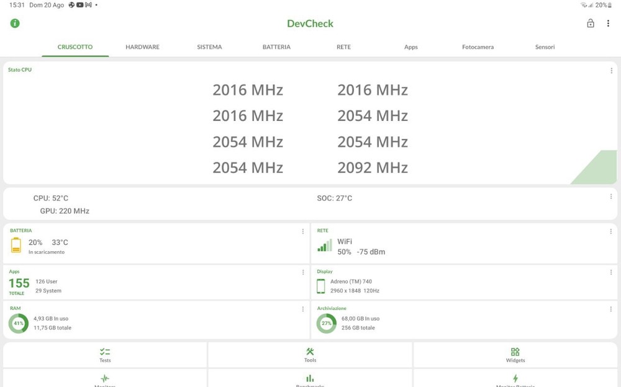Switch to the Fotocamera tab
Viewport: 621px width, 387px height.
pos(478,47)
